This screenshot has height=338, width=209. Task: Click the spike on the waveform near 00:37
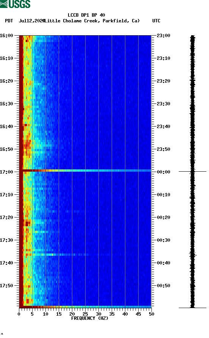click(x=193, y=255)
